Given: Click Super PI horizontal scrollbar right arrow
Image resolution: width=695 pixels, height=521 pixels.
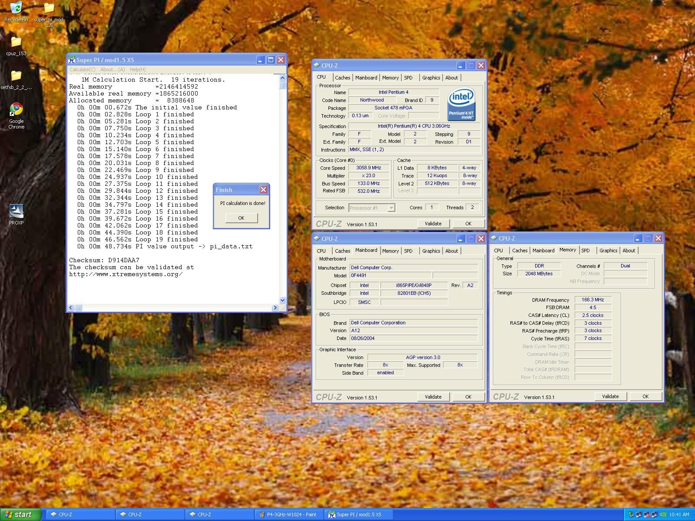Looking at the screenshot, I should 275,308.
